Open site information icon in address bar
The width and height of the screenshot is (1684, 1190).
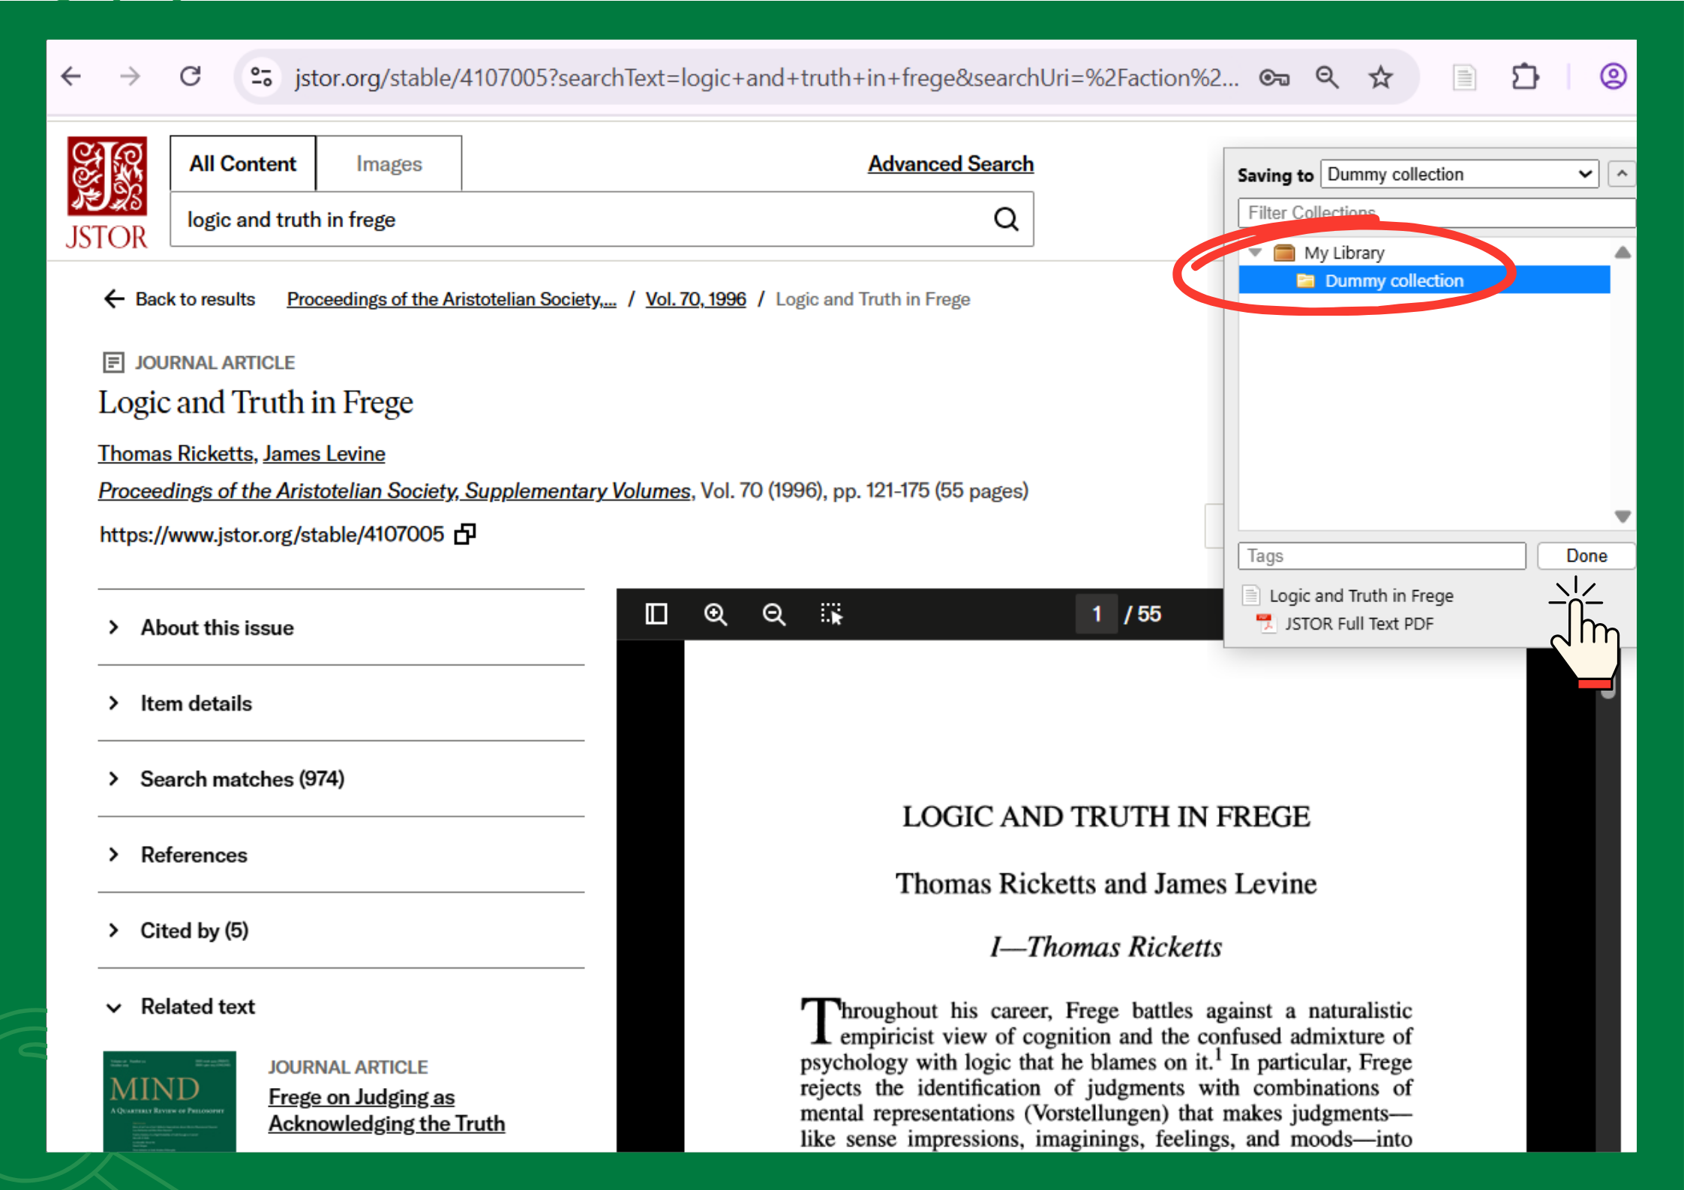[261, 76]
